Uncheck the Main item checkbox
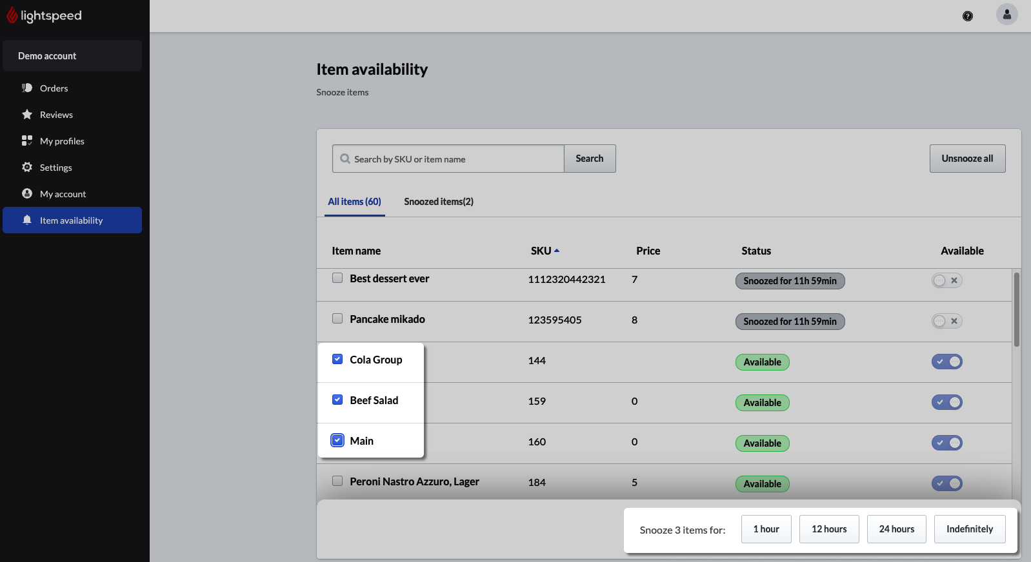 [x=337, y=440]
